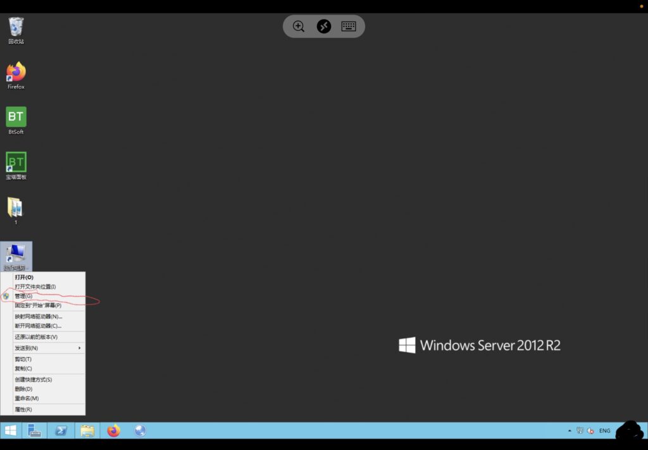This screenshot has width=648, height=450.
Task: Open File Explorer from the taskbar
Action: pyautogui.click(x=87, y=430)
